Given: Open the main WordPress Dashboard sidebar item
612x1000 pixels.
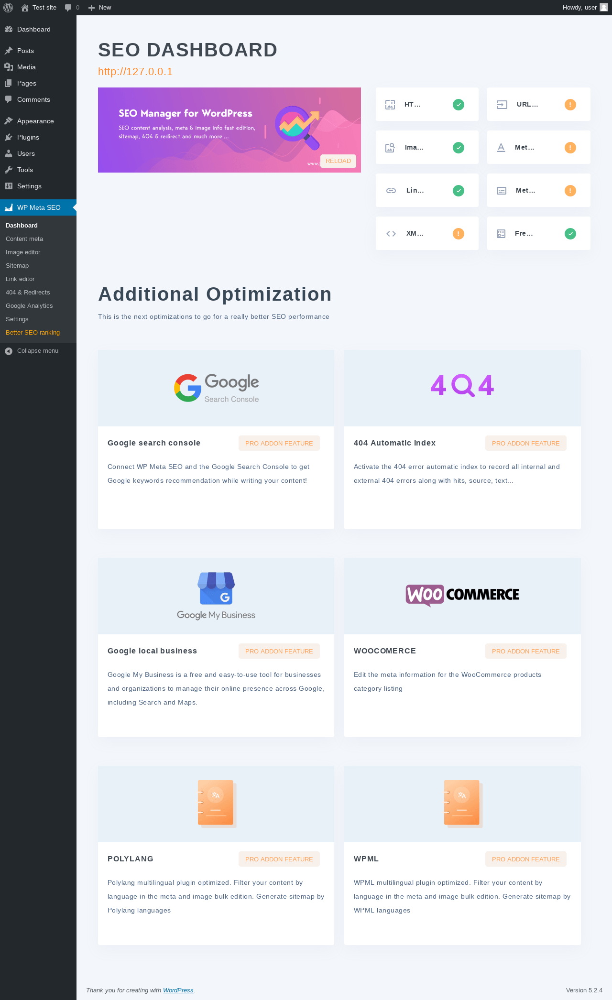Looking at the screenshot, I should pyautogui.click(x=38, y=29).
